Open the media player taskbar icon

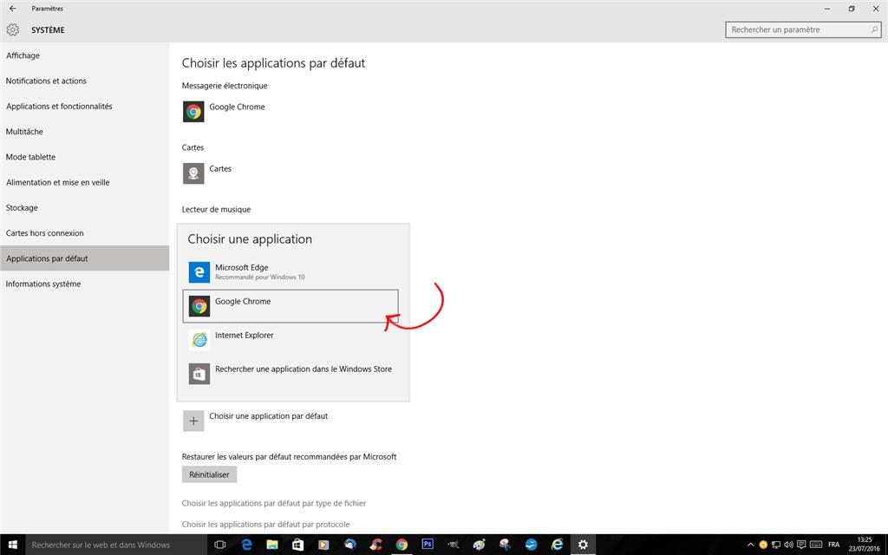[324, 545]
